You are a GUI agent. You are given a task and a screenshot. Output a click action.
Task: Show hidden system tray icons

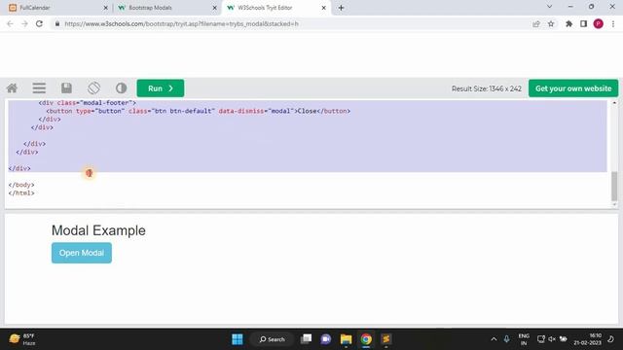point(494,339)
